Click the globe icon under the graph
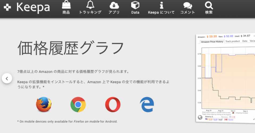The height and width of the screenshot is (133, 255). [x=200, y=117]
